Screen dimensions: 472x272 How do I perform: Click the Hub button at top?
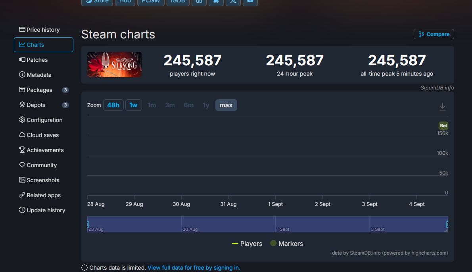[125, 2]
